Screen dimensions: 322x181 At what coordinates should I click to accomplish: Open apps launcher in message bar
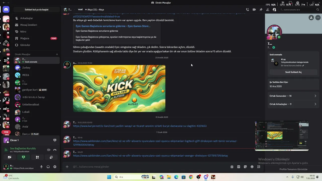pos(259,167)
